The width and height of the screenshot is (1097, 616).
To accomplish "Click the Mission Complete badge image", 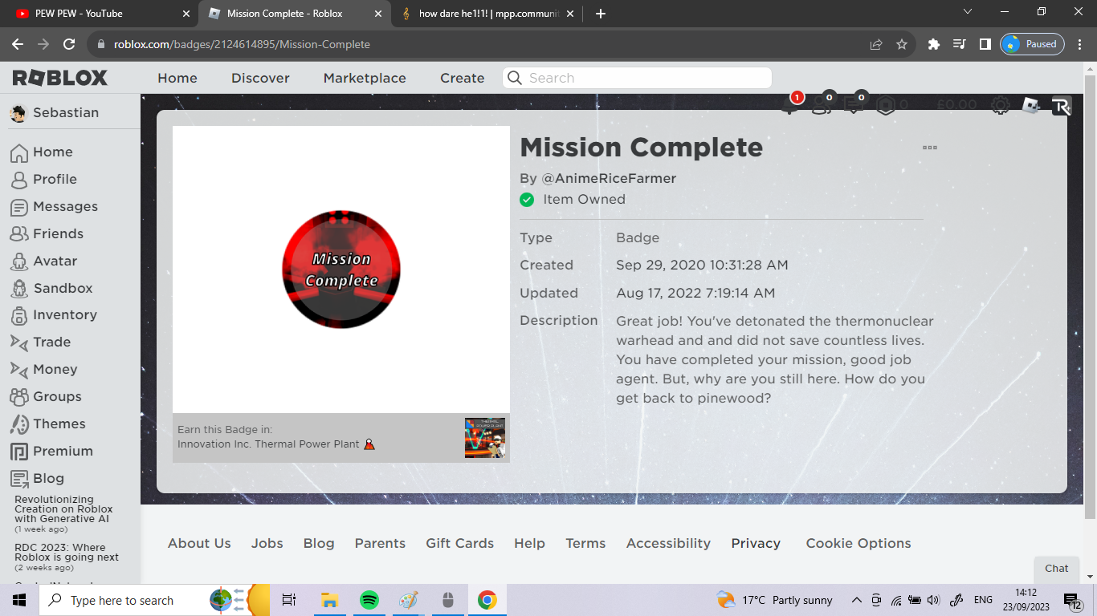I will [x=341, y=269].
